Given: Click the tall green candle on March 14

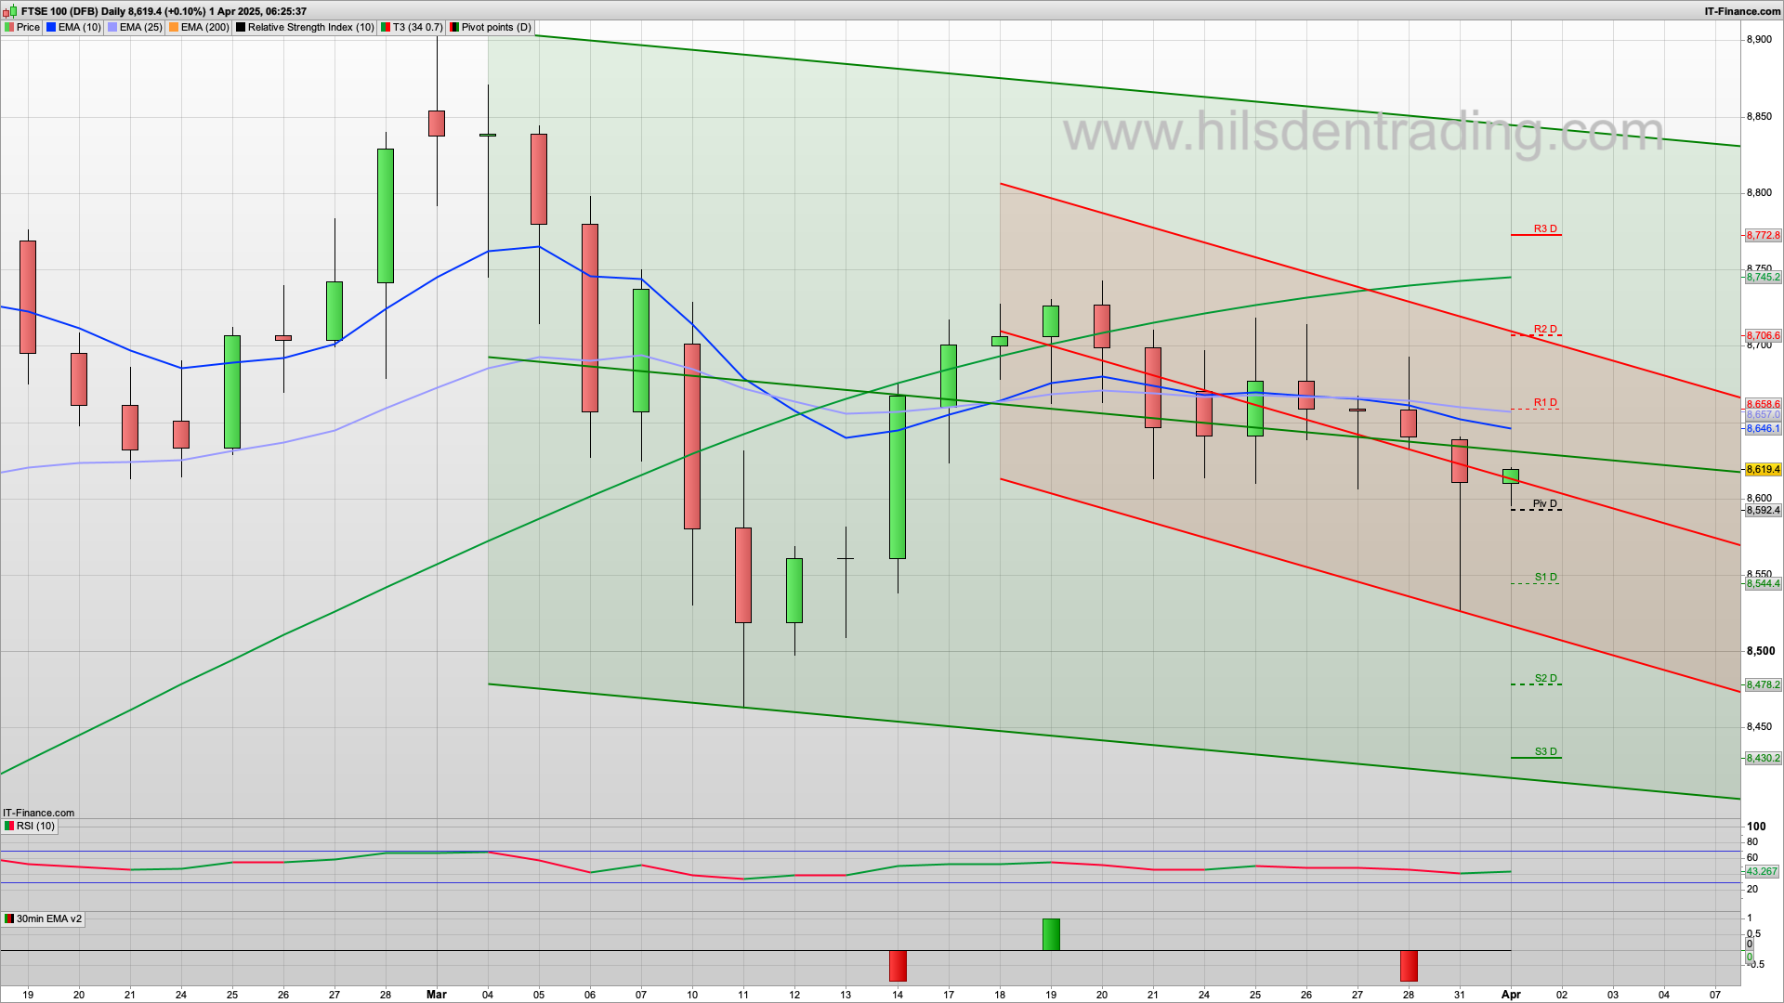Looking at the screenshot, I should point(898,477).
